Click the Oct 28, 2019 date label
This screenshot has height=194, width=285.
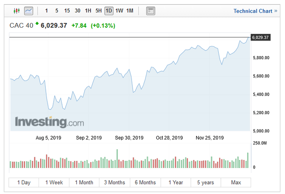pos(169,138)
